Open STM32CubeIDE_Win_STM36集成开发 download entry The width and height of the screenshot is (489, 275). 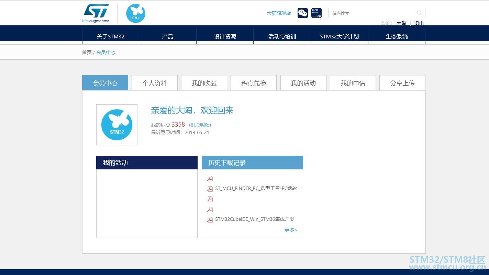(x=255, y=219)
